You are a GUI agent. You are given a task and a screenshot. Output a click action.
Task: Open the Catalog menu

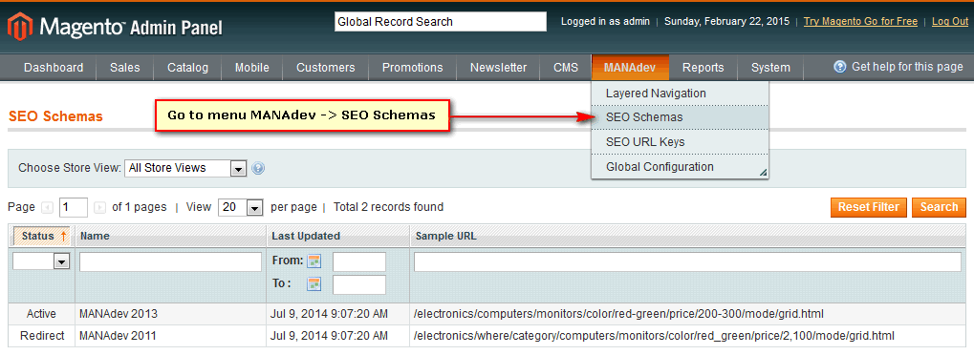(x=187, y=68)
